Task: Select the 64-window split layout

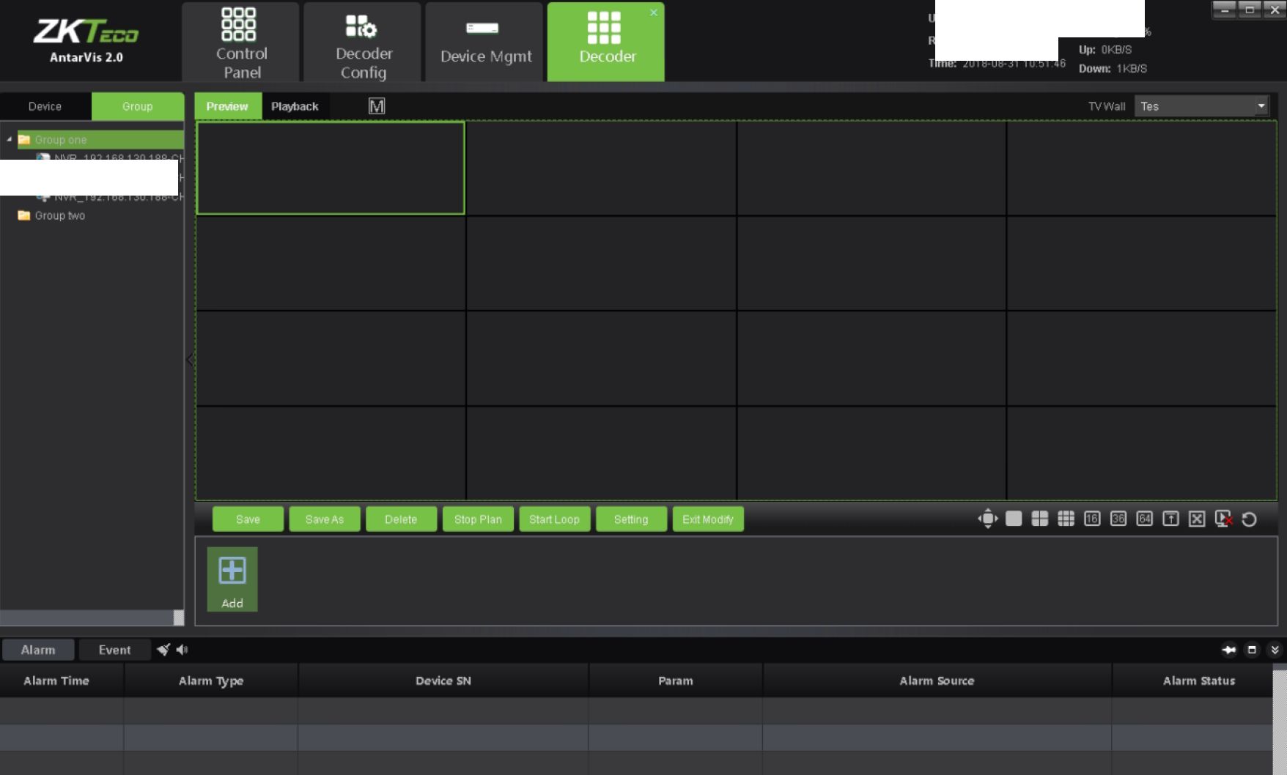Action: tap(1144, 519)
